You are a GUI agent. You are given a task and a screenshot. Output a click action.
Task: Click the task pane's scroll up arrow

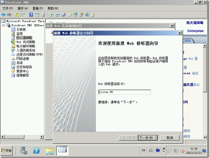pyautogui.click(x=205, y=46)
